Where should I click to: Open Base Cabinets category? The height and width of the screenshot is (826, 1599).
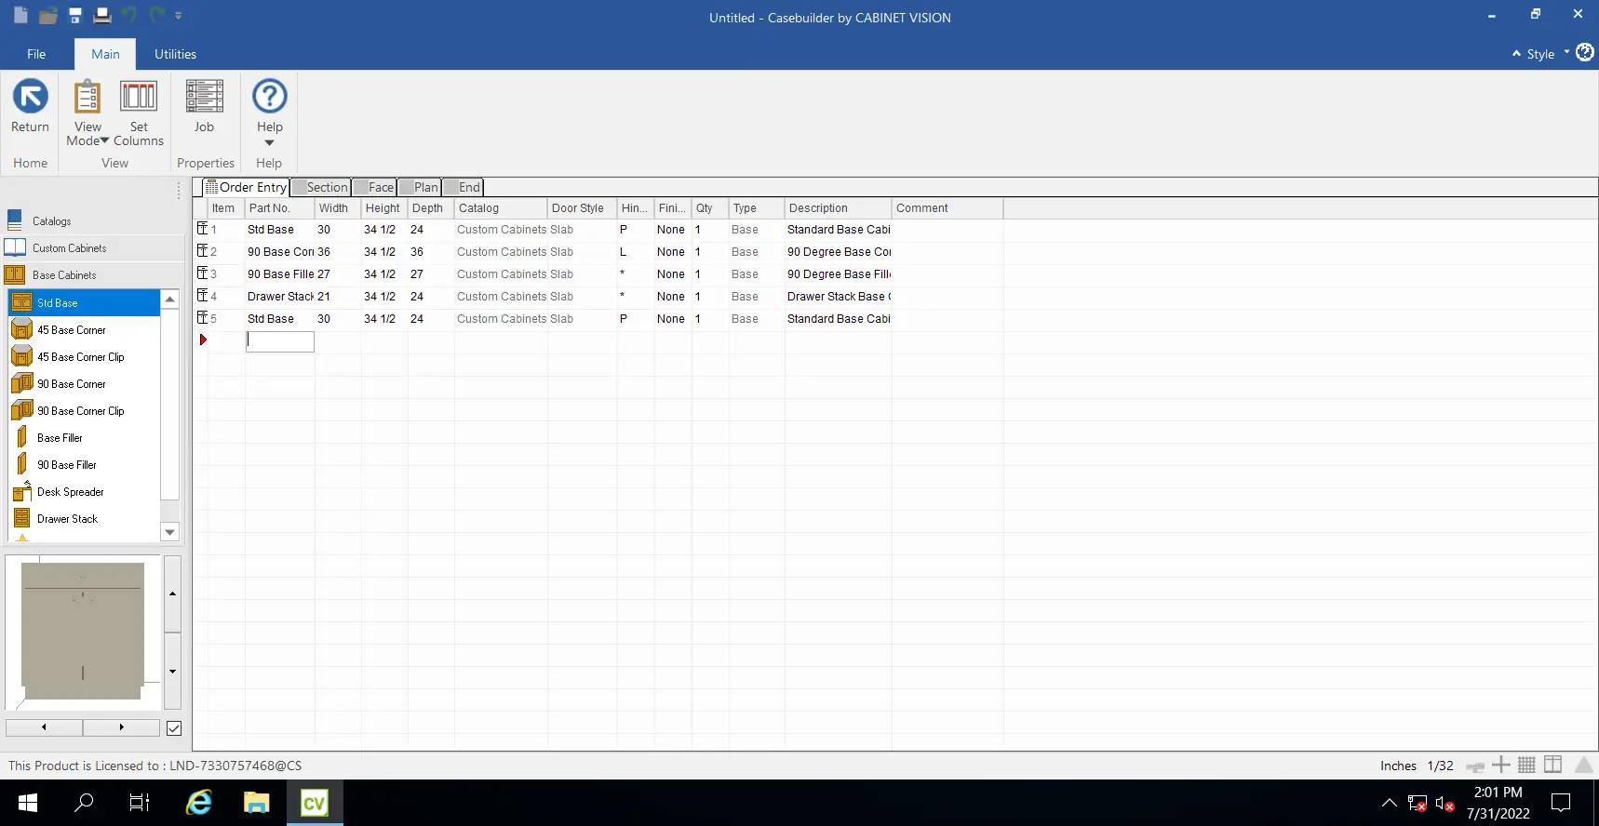[x=93, y=275]
